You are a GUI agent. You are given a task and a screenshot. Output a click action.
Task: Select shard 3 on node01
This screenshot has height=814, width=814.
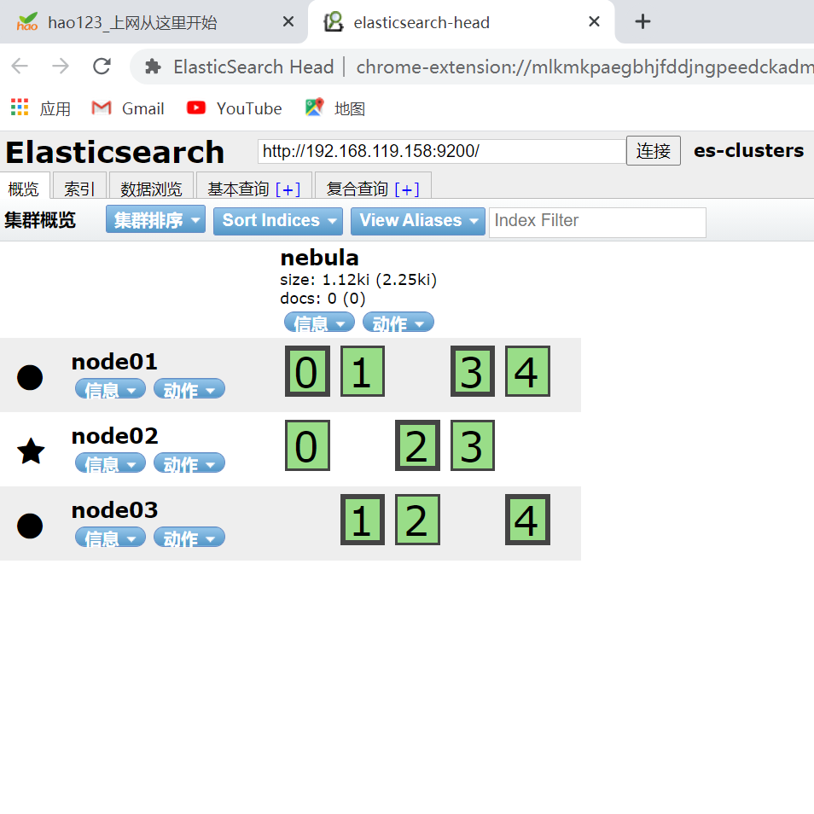coord(473,371)
